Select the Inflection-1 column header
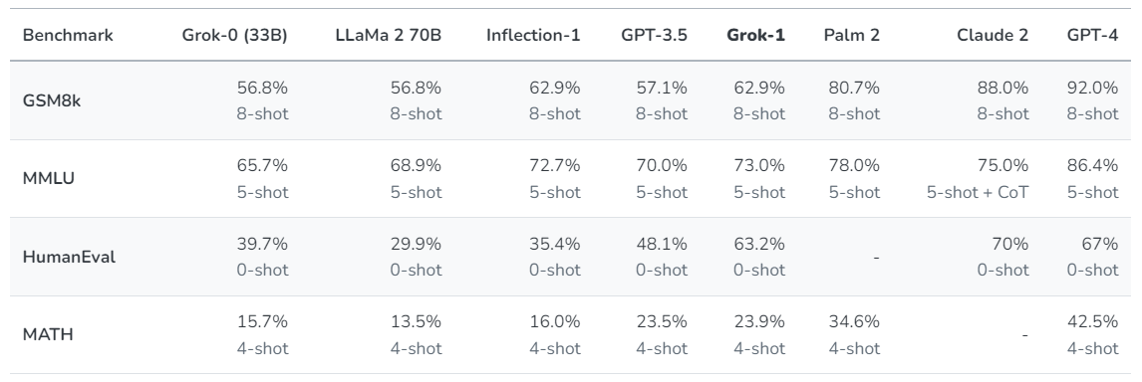 point(533,35)
